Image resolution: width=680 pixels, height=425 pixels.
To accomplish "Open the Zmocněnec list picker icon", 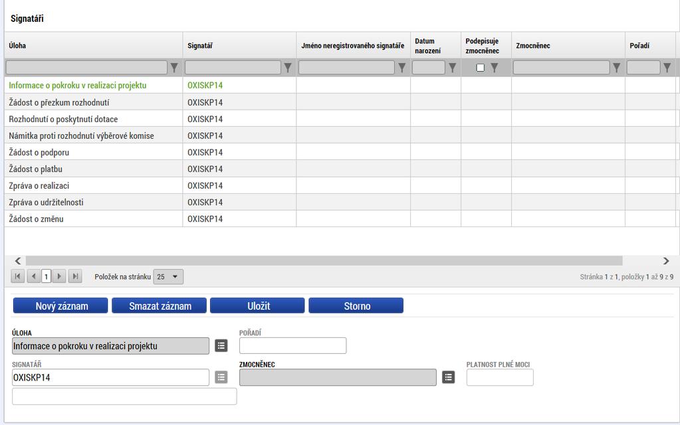I will coord(449,377).
